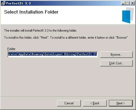Screen dimensions: 136x110
Task: Open the Browse... folder picker
Action: pos(117,55)
